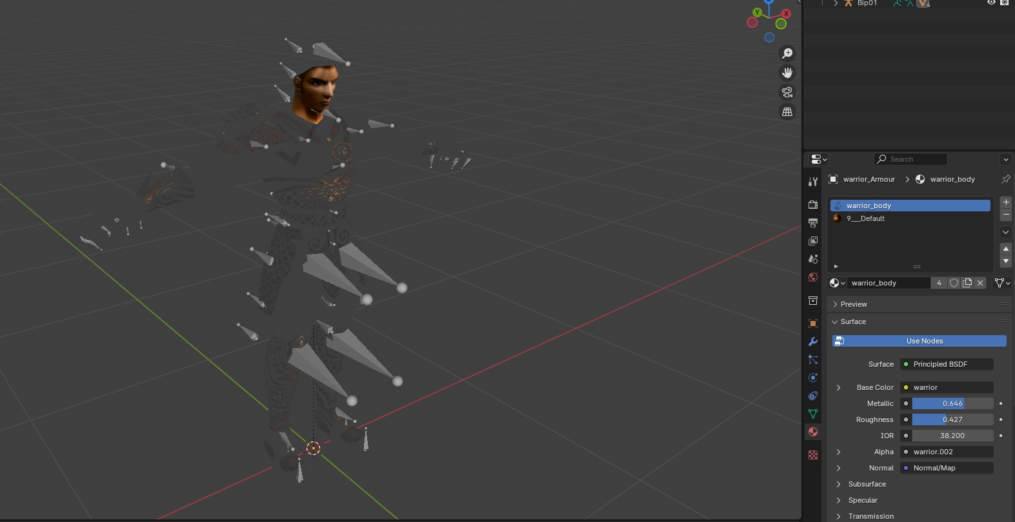
Task: Activate the pan view hand icon
Action: pos(787,73)
